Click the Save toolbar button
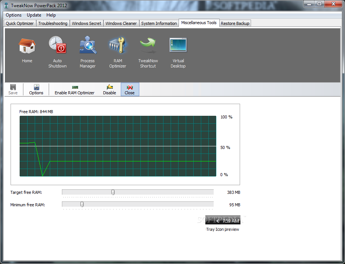Viewport: 345px width, 264px height. 13,89
